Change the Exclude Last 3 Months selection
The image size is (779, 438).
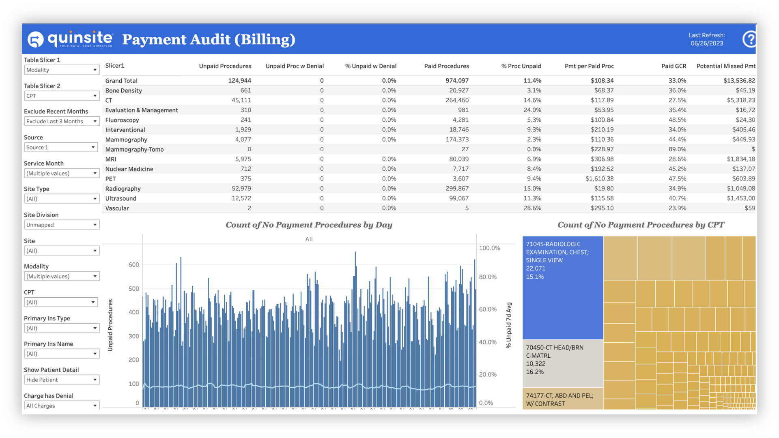(62, 121)
